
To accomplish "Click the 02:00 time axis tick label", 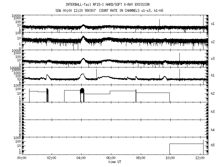I will click(x=51, y=158).
